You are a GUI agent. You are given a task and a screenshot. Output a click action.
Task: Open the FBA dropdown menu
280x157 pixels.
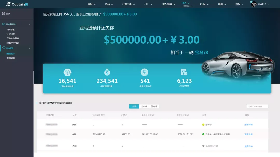(186, 3)
